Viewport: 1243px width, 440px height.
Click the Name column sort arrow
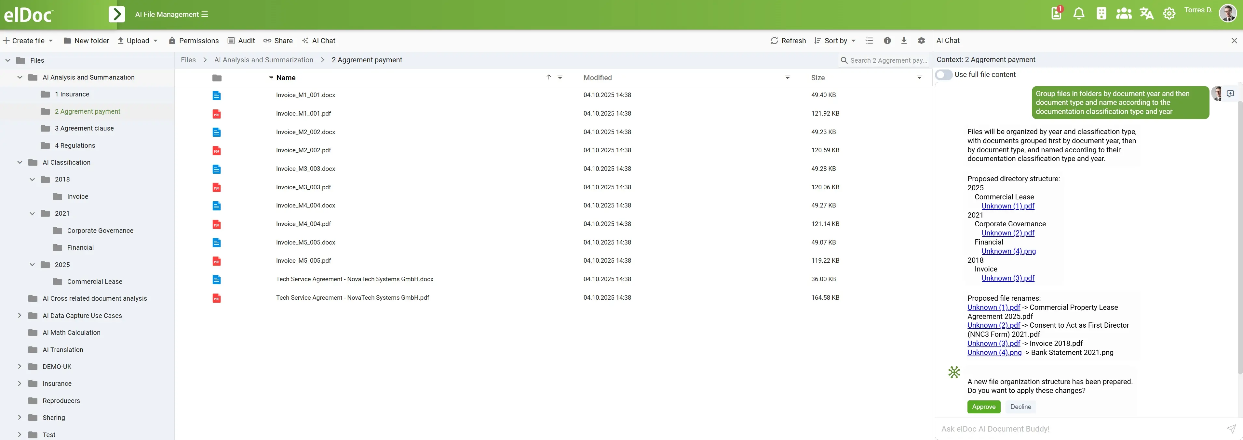[x=549, y=77]
